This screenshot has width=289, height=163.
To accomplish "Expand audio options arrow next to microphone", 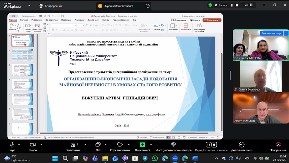I will point(19,145).
